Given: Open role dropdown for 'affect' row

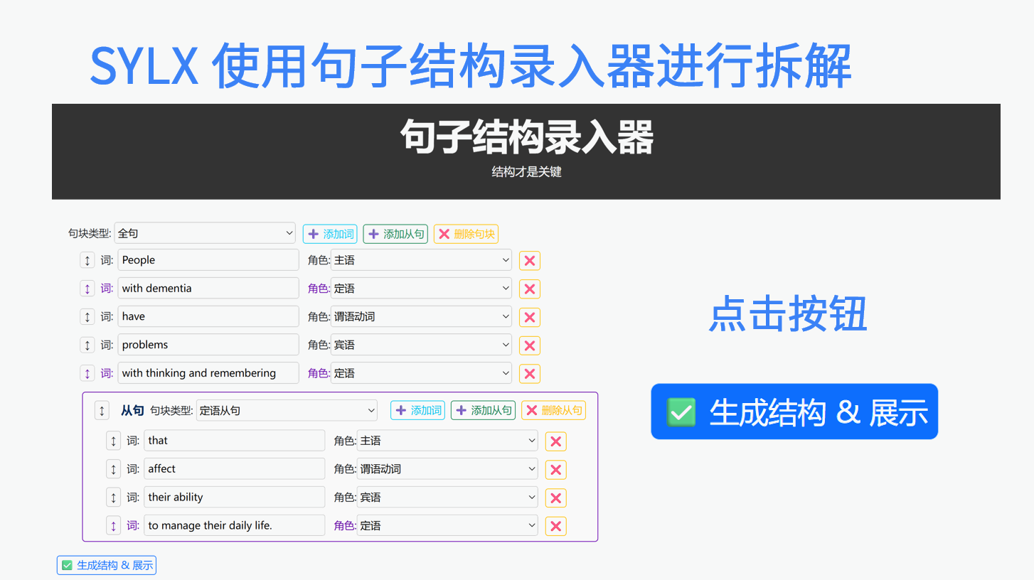Looking at the screenshot, I should 447,469.
